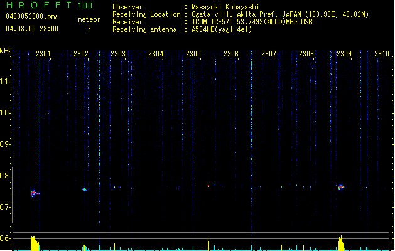Click the 2305 time marker

point(193,54)
